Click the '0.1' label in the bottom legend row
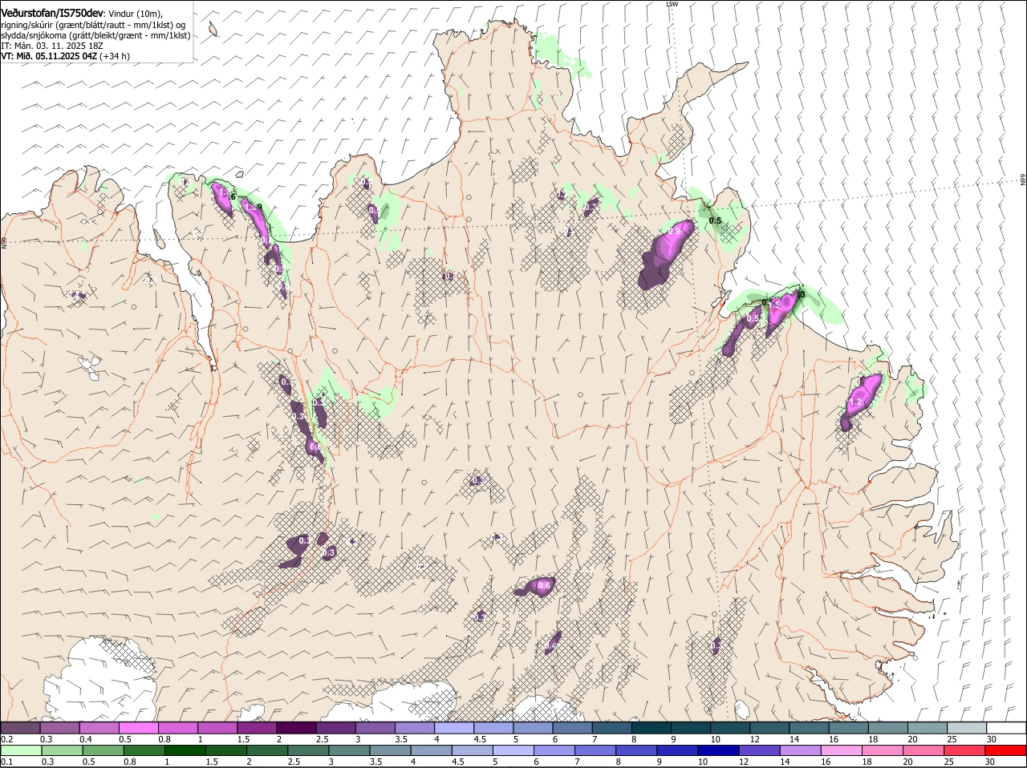Screen dimensions: 1027x768 point(6,762)
